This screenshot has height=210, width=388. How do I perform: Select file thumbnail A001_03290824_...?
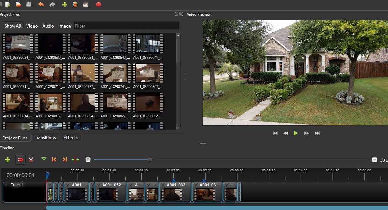click(83, 102)
